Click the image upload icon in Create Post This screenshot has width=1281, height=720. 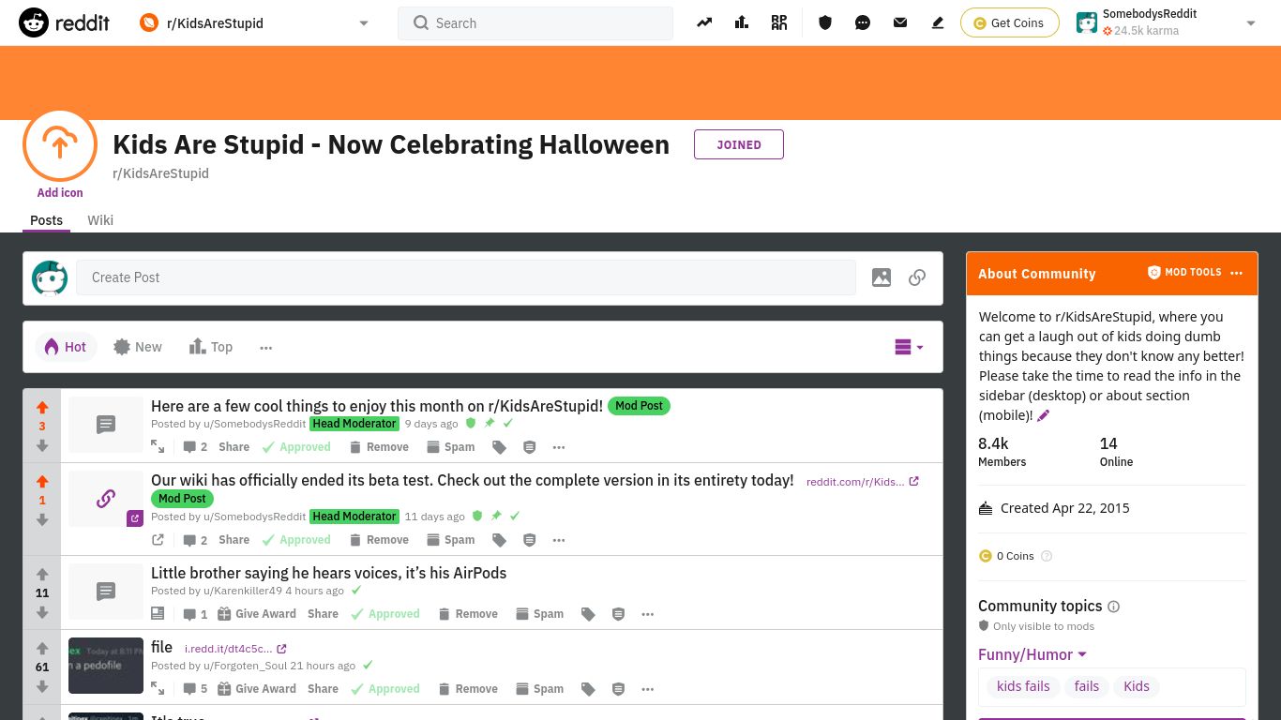[x=881, y=277]
